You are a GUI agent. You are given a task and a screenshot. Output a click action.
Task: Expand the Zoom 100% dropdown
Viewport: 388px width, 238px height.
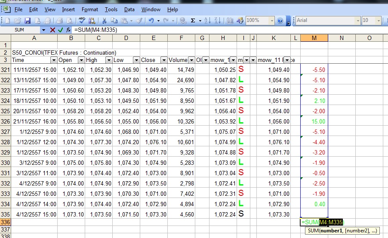272,21
